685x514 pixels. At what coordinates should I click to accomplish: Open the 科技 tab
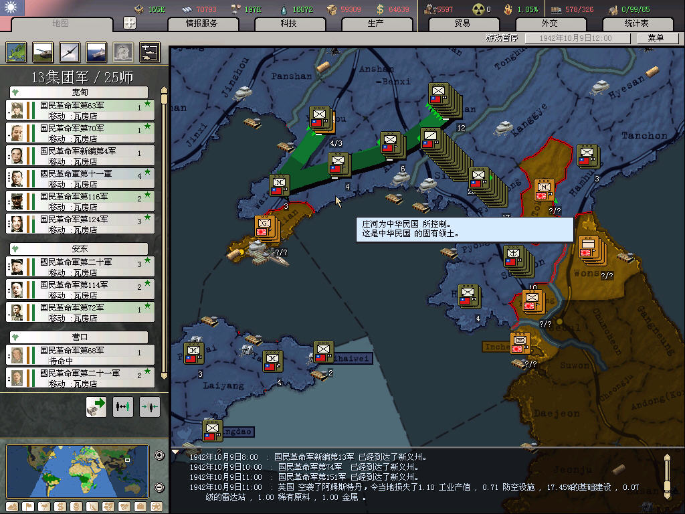pos(289,23)
